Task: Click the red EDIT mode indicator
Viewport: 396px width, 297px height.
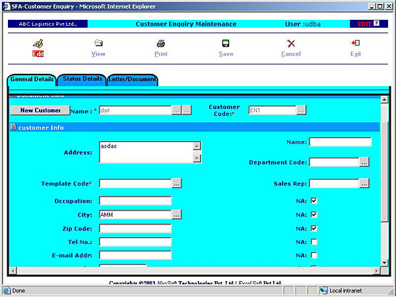Action: click(364, 24)
